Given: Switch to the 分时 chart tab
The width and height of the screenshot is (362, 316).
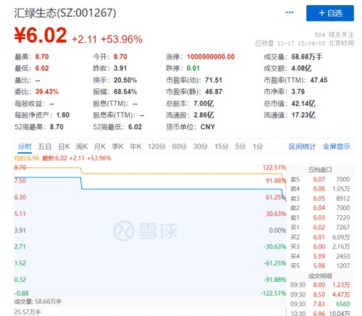Looking at the screenshot, I should pyautogui.click(x=25, y=146).
